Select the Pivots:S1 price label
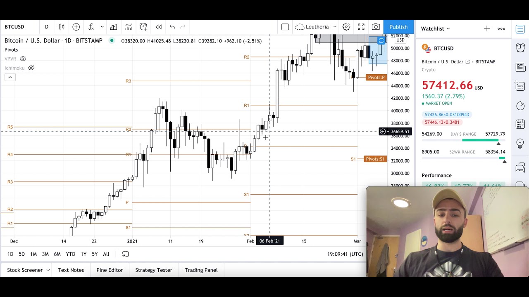The height and width of the screenshot is (297, 529). click(375, 159)
